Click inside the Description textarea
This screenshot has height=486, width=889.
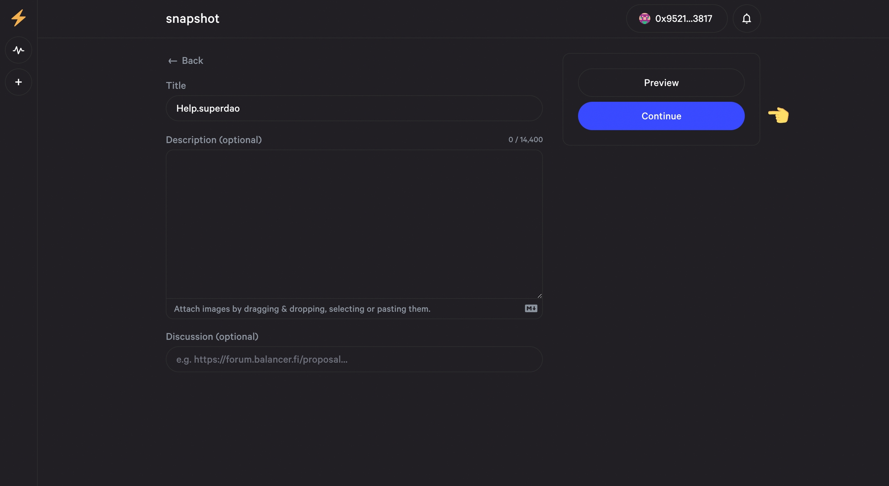click(353, 224)
